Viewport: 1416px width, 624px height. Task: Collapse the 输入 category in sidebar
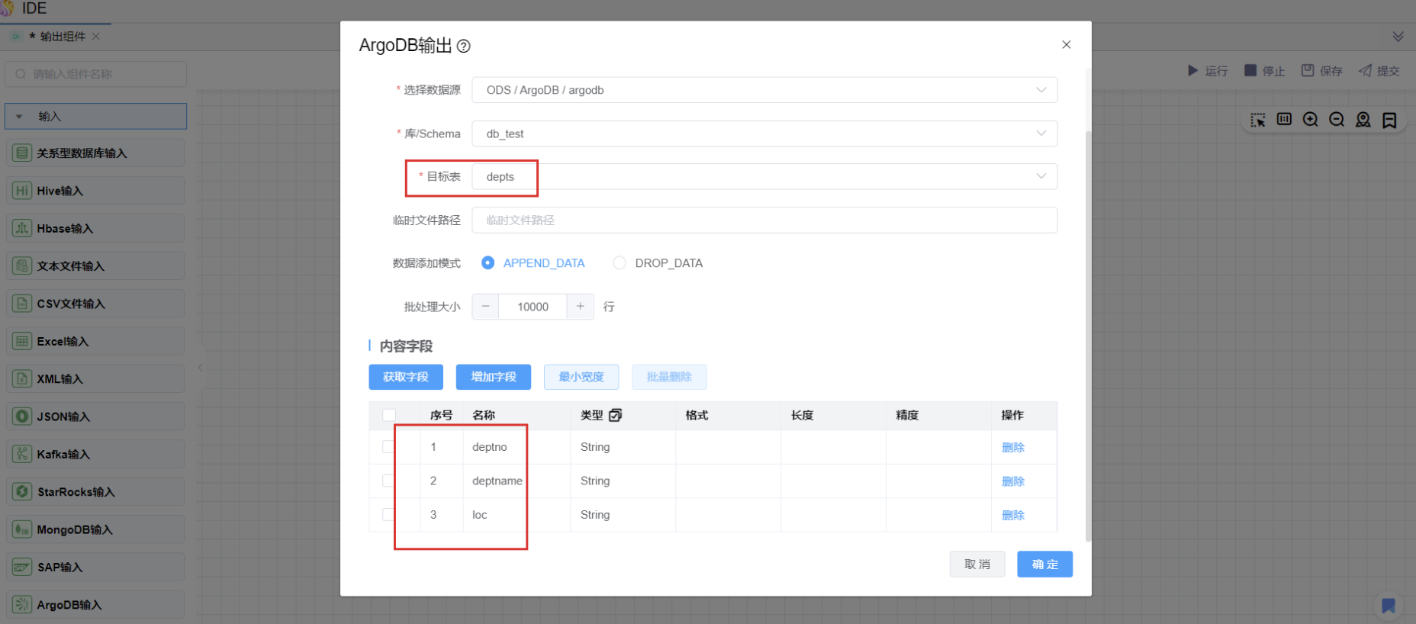click(x=19, y=117)
